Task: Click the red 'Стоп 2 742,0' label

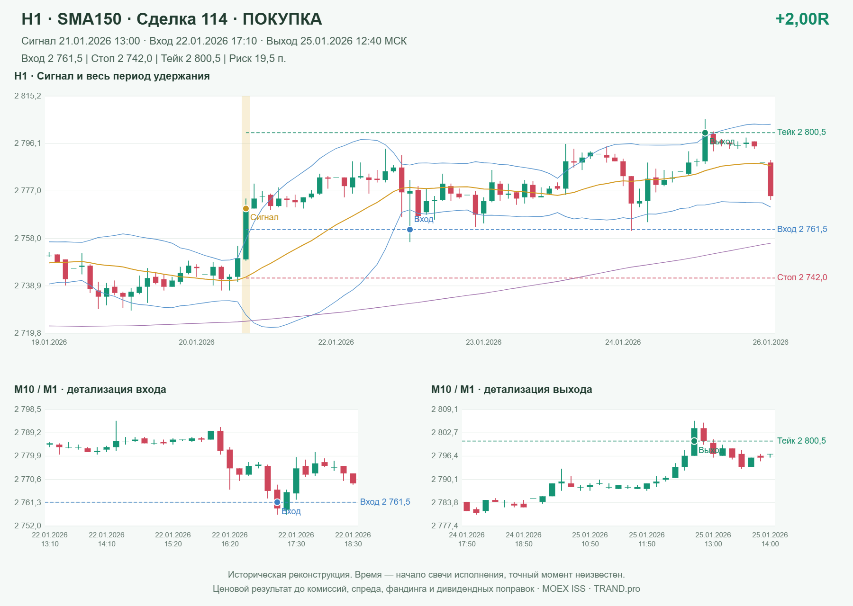Action: click(802, 277)
